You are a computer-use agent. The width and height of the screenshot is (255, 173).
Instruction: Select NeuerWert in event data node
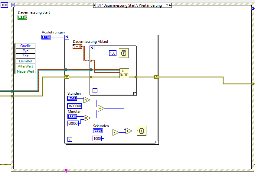(25, 71)
